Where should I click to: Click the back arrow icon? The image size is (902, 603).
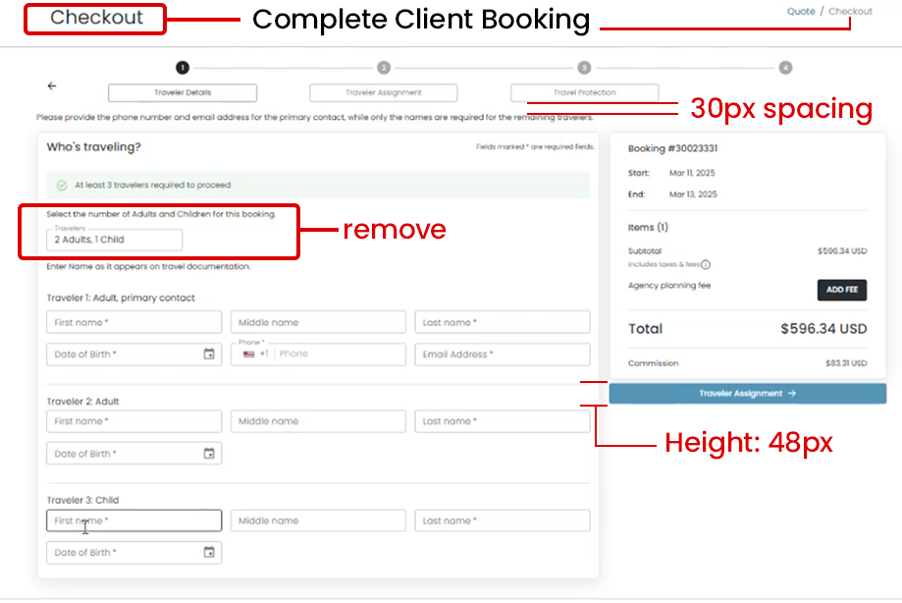(x=52, y=86)
